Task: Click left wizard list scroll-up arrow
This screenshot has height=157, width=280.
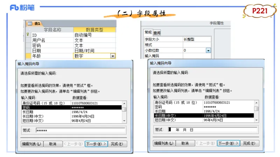Action: click(x=124, y=103)
